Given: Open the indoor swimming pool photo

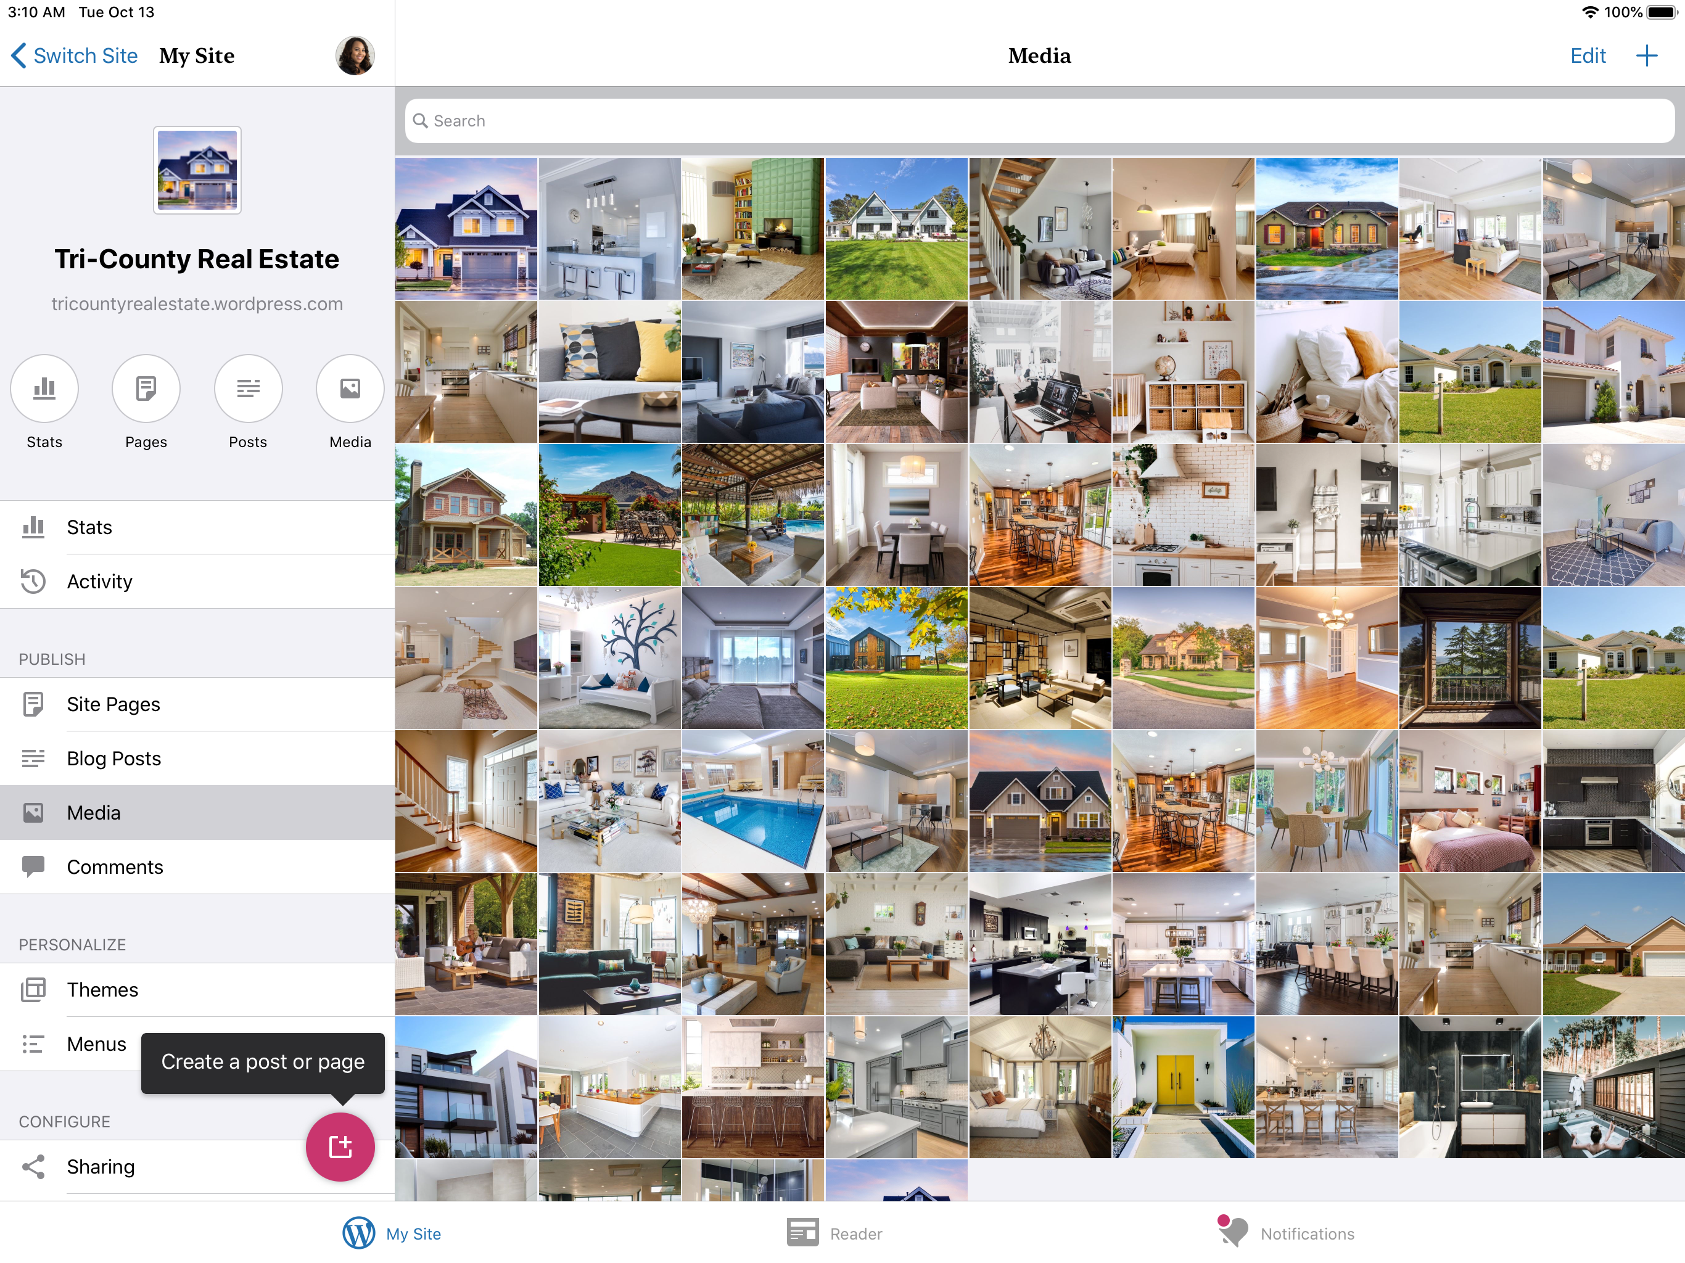Looking at the screenshot, I should 752,801.
